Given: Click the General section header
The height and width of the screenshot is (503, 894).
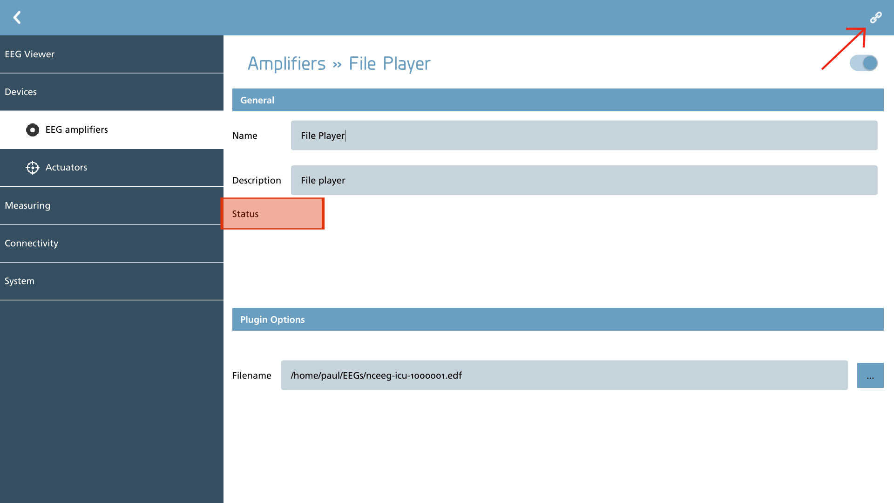Looking at the screenshot, I should click(x=558, y=100).
